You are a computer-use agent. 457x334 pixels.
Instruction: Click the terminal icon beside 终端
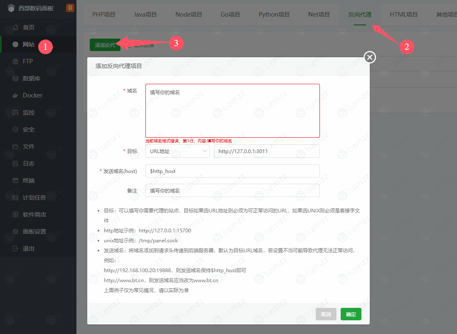15,180
